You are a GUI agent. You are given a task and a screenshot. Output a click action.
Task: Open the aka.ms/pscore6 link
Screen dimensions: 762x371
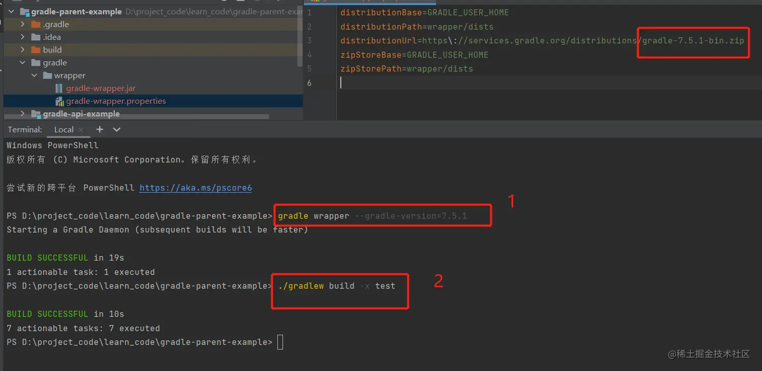195,188
